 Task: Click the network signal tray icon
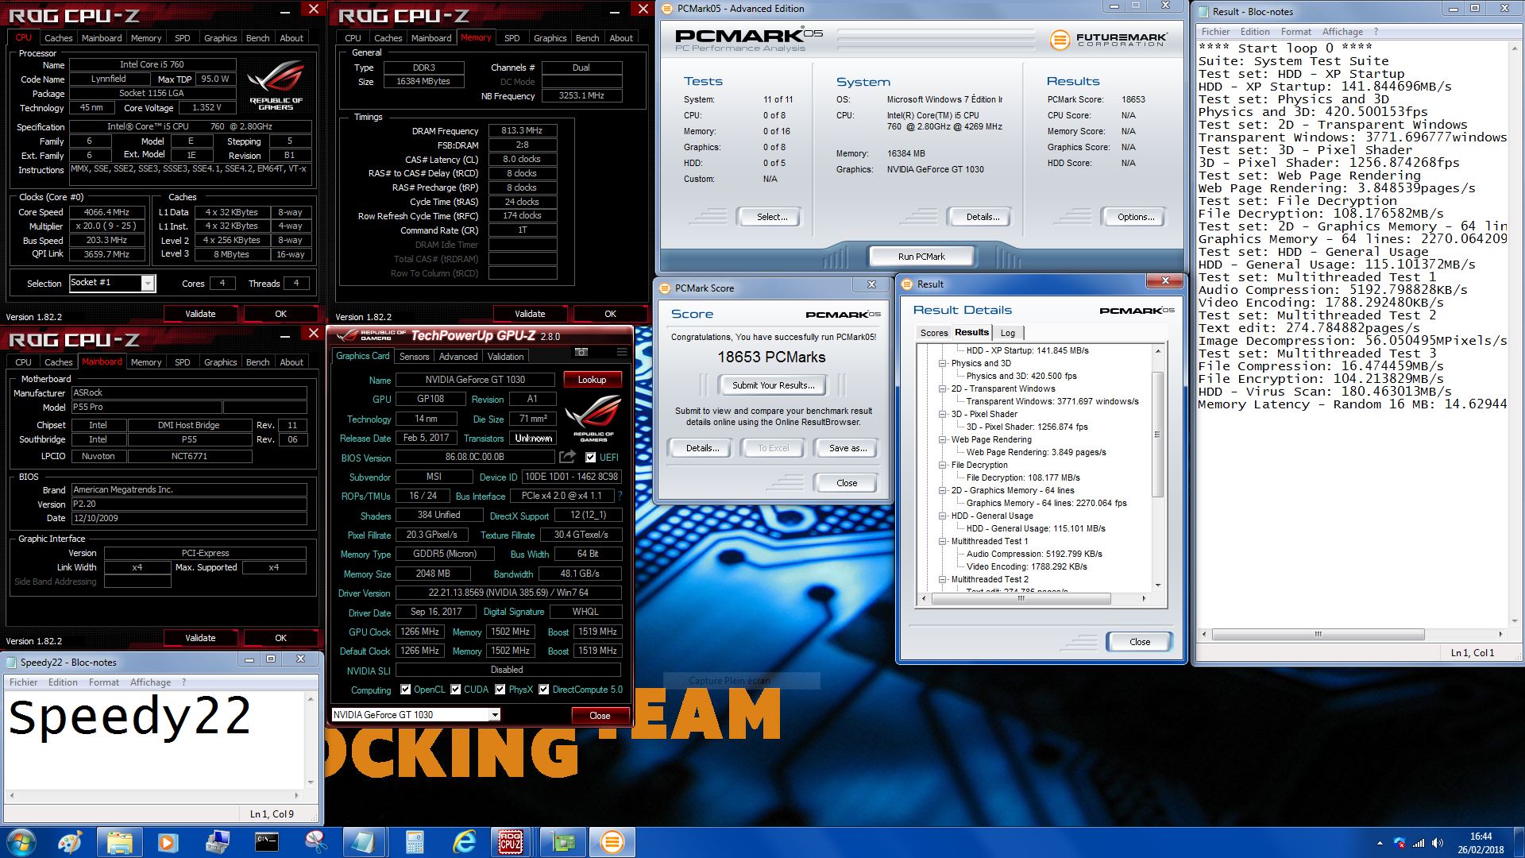pyautogui.click(x=1419, y=843)
